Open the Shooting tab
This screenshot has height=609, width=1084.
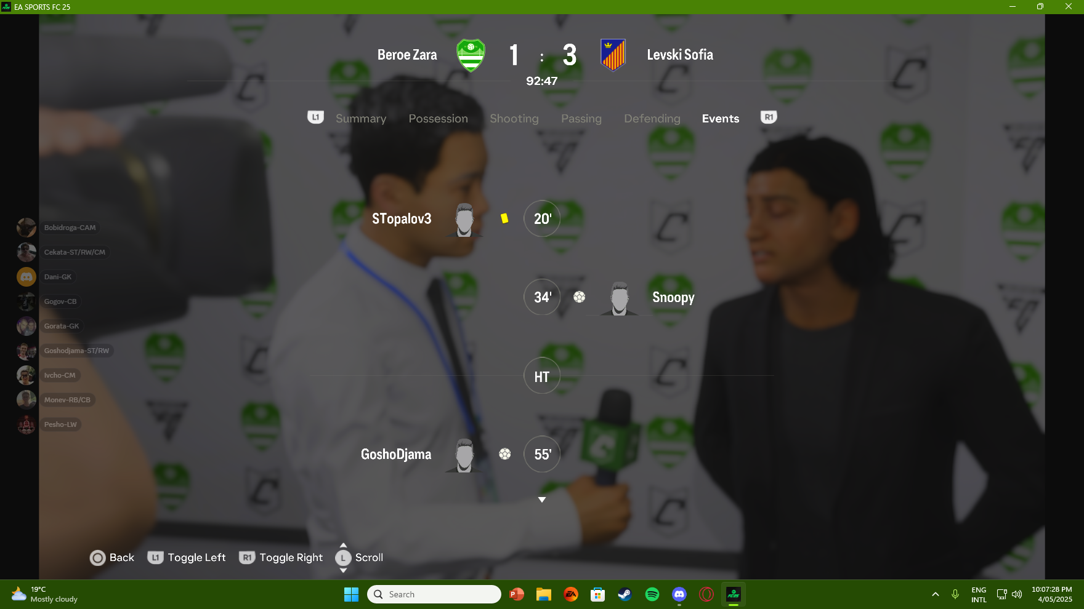click(514, 119)
